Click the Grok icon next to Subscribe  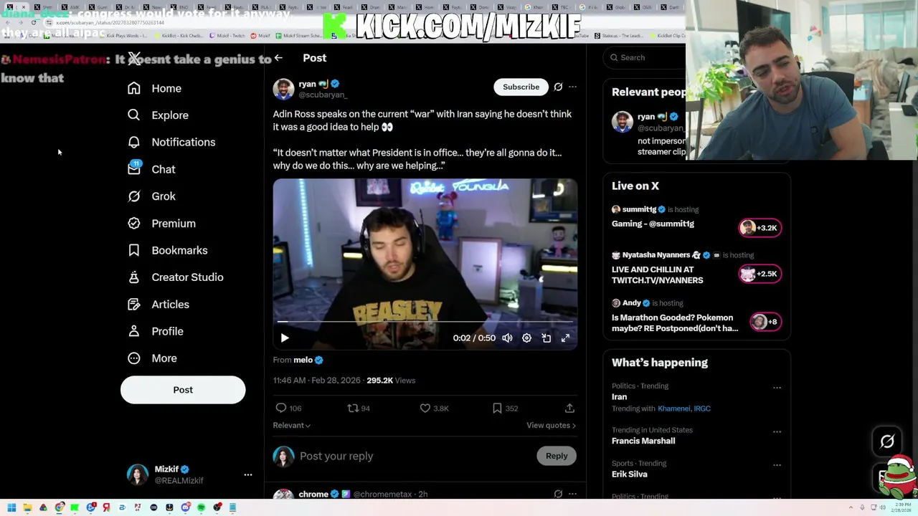[558, 87]
